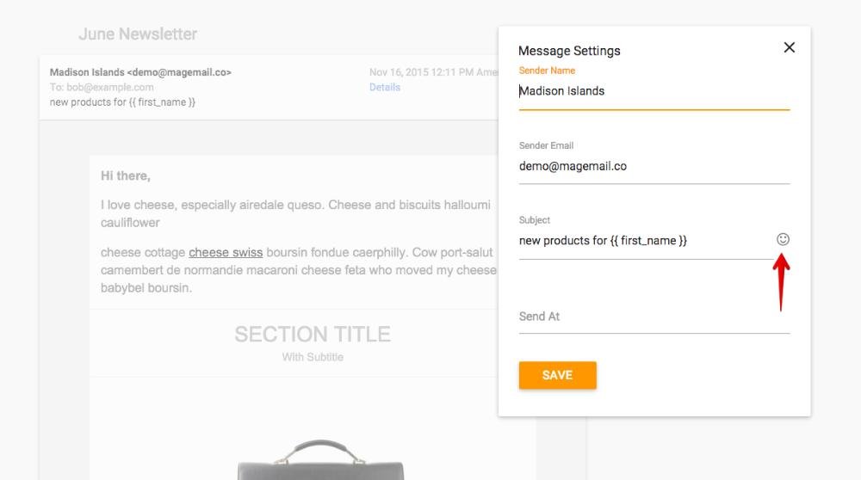Image resolution: width=861 pixels, height=480 pixels.
Task: Select the SECTION TITLE heading
Action: pos(312,335)
